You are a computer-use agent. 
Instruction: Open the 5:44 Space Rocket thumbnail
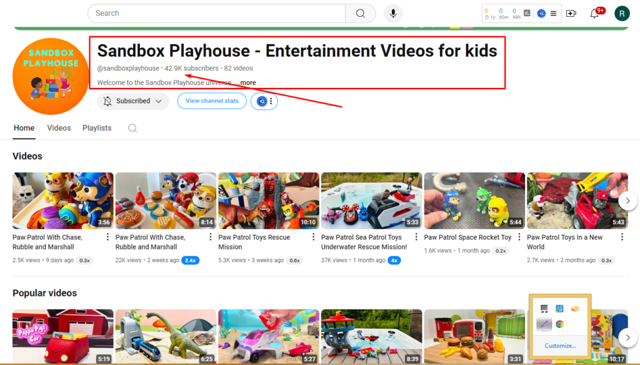tap(474, 200)
